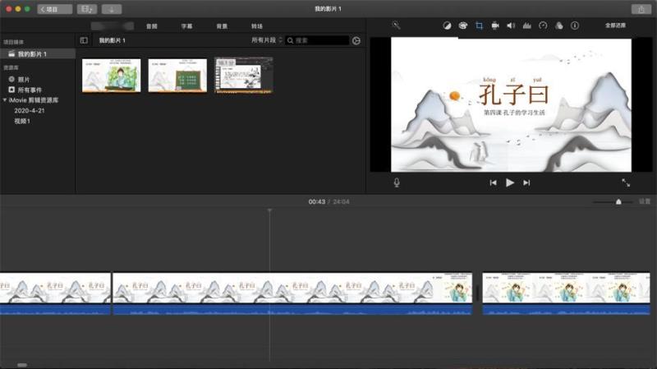Open the video stabilization camera icon
Screen dimensions: 657x369
tap(495, 26)
